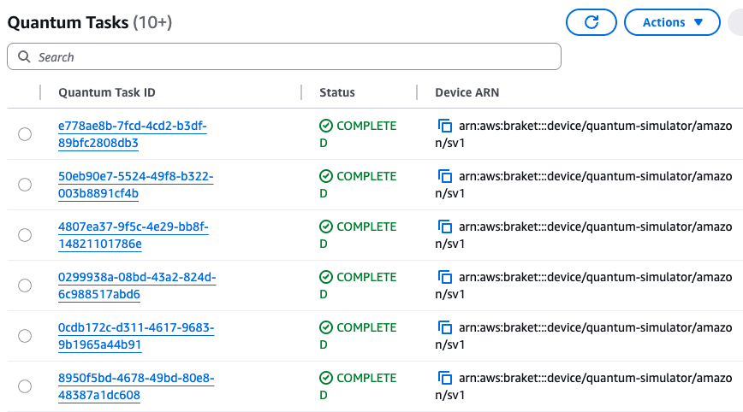Refresh the quantum tasks list
Screen dimensions: 743x412
(x=591, y=22)
